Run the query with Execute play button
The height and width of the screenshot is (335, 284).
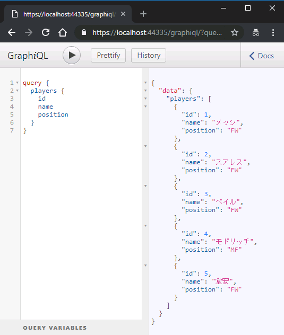72,55
